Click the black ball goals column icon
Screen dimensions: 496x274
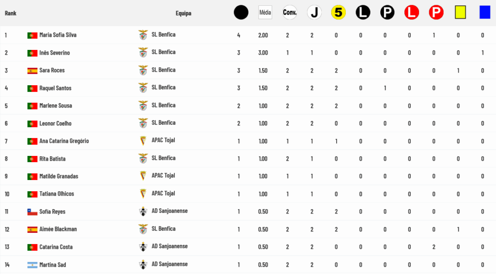(241, 13)
